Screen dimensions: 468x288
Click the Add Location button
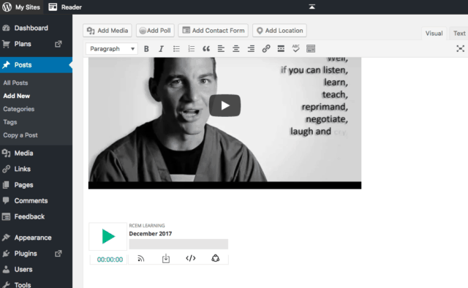(279, 31)
